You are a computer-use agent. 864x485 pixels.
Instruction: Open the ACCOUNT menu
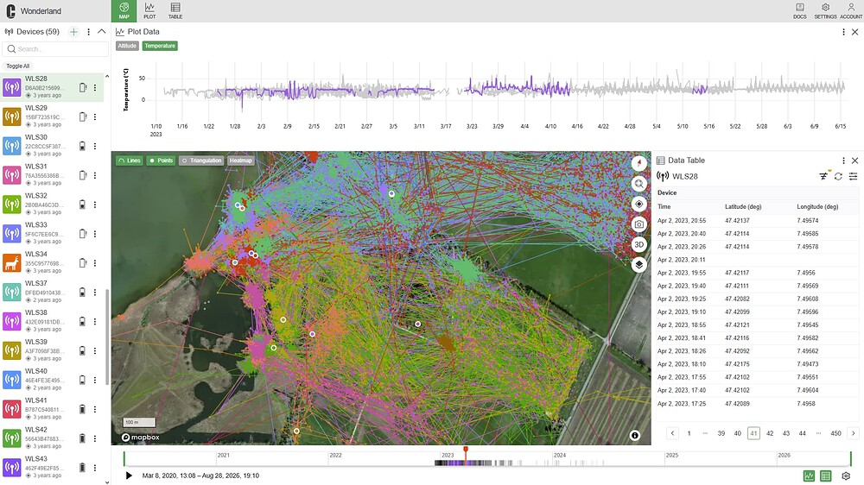tap(851, 10)
